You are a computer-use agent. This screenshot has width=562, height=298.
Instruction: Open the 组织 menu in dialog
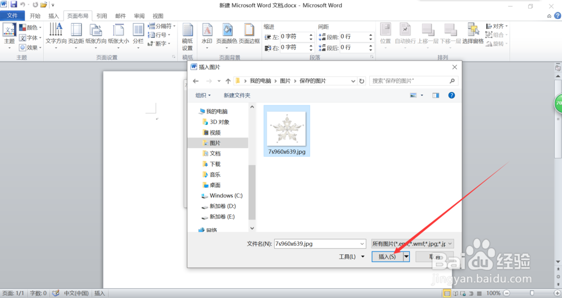[x=203, y=95]
